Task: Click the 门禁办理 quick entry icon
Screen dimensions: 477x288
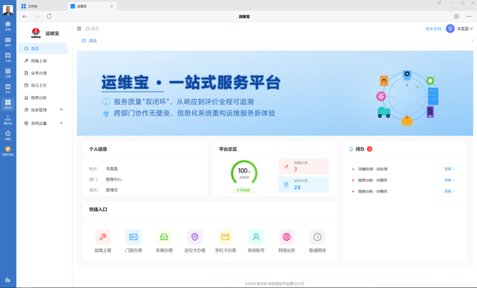Action: (x=134, y=237)
